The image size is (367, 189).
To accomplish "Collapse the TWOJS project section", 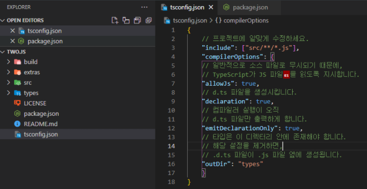I will tap(3, 52).
